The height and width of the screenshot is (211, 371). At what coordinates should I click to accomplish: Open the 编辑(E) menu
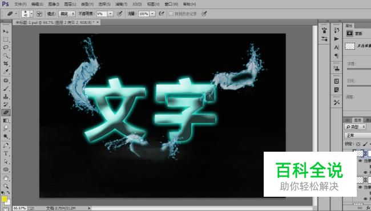point(37,4)
